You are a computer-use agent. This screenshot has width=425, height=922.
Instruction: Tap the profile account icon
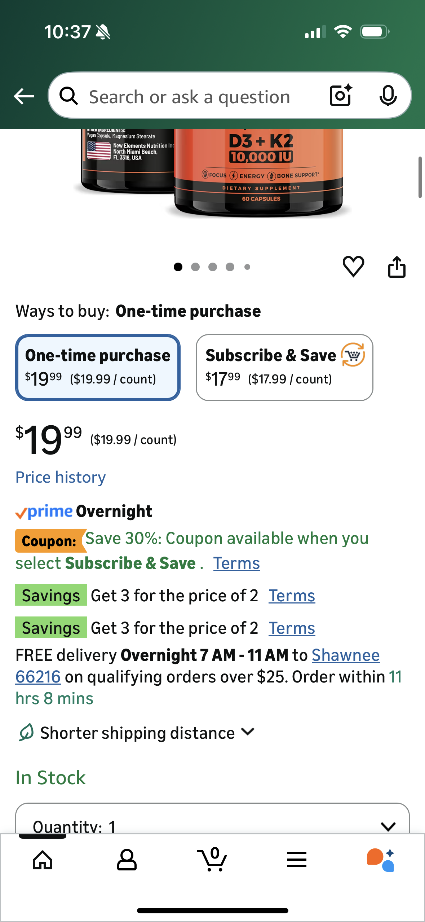tap(127, 860)
